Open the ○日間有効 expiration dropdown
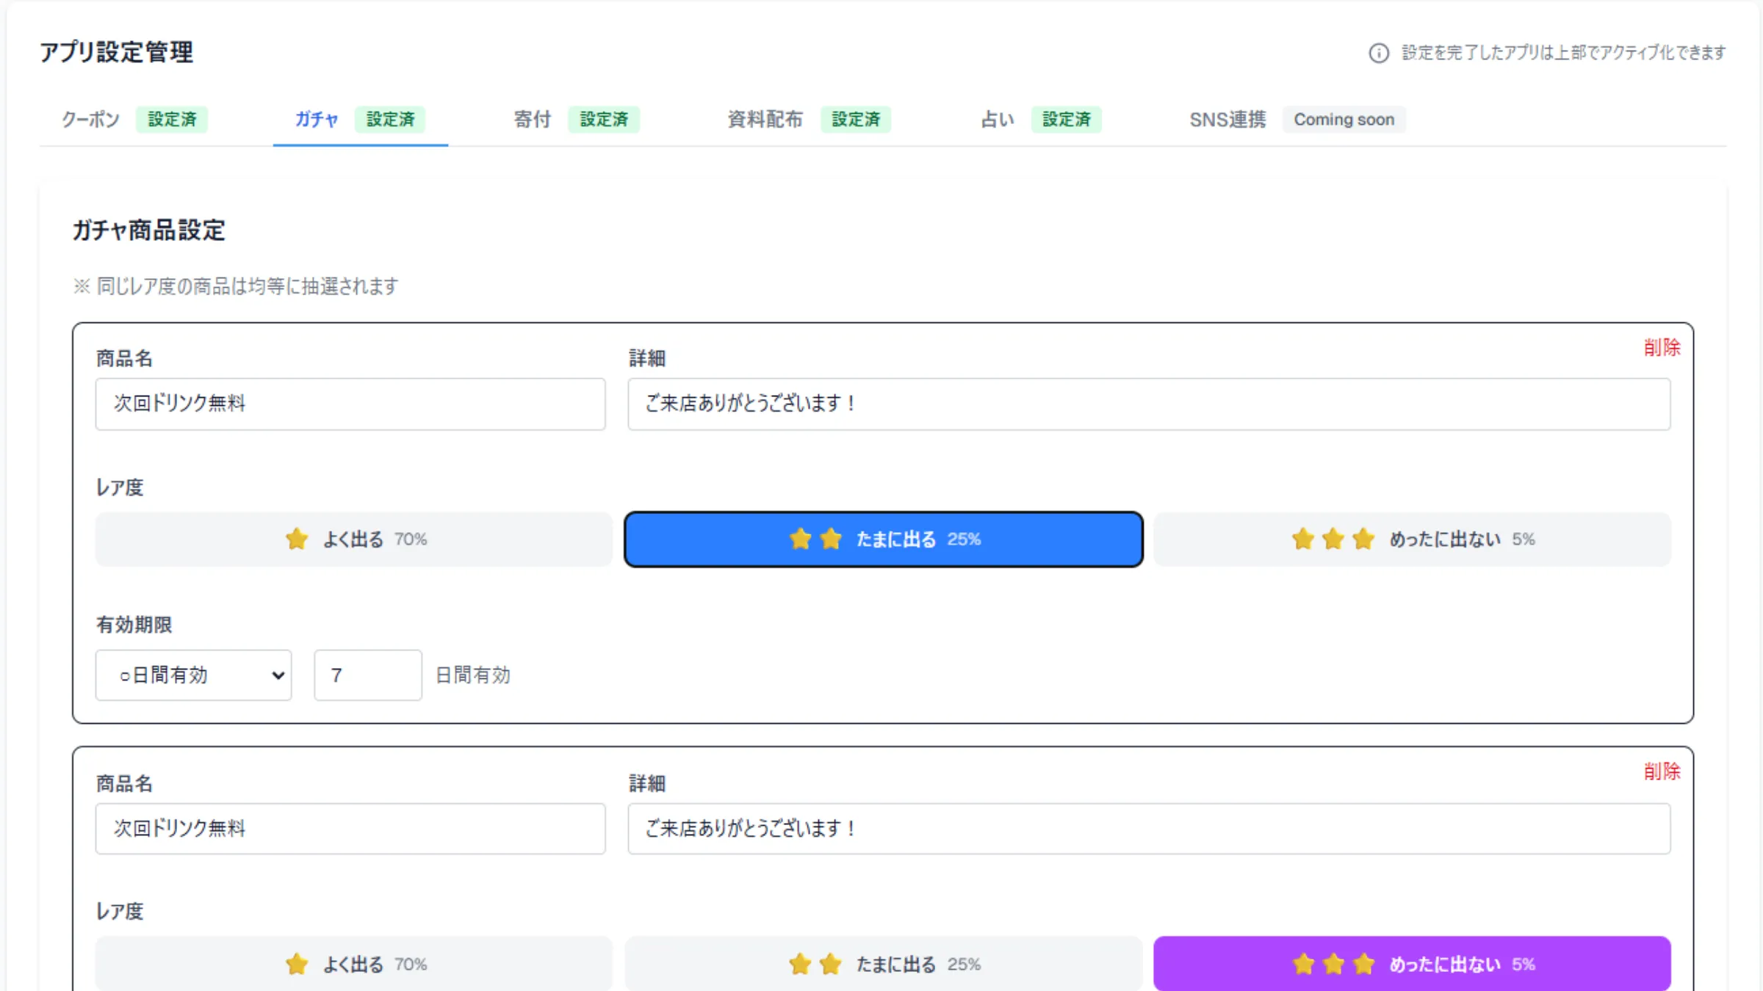 click(194, 675)
